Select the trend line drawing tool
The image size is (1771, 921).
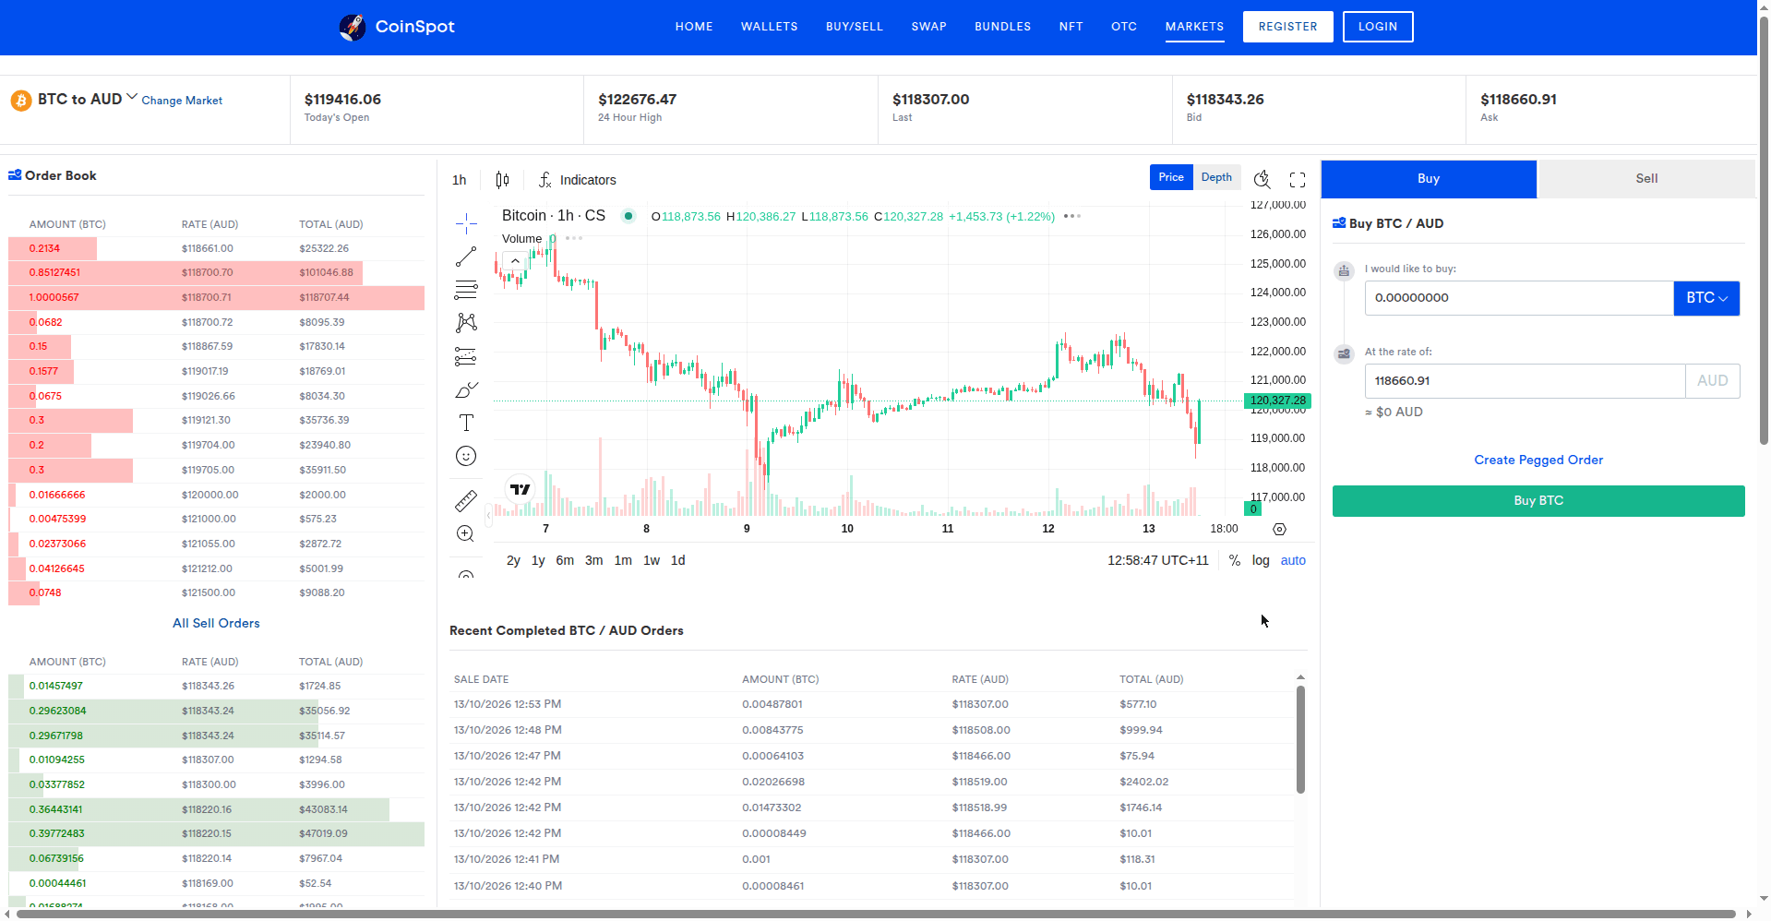click(x=466, y=257)
